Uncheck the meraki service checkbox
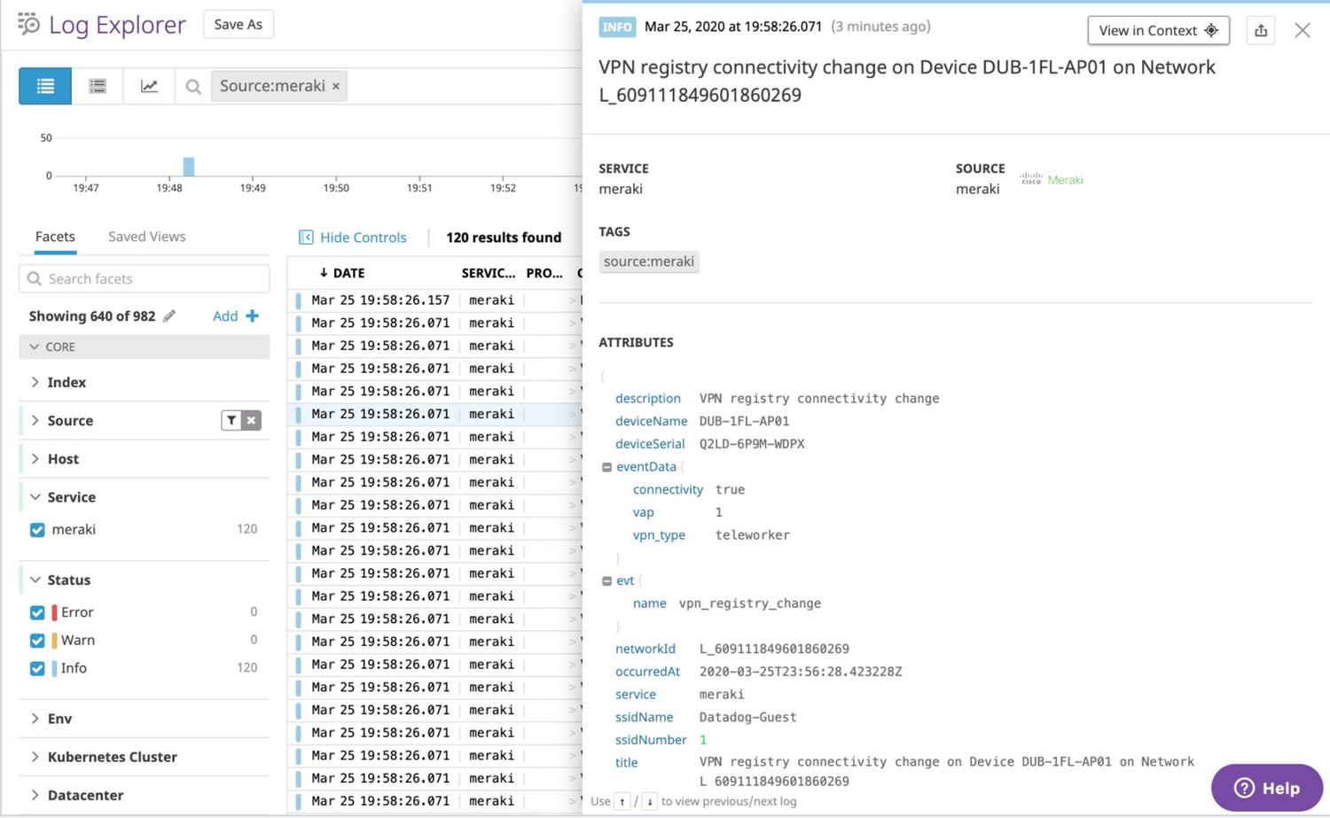This screenshot has height=818, width=1330. click(36, 529)
